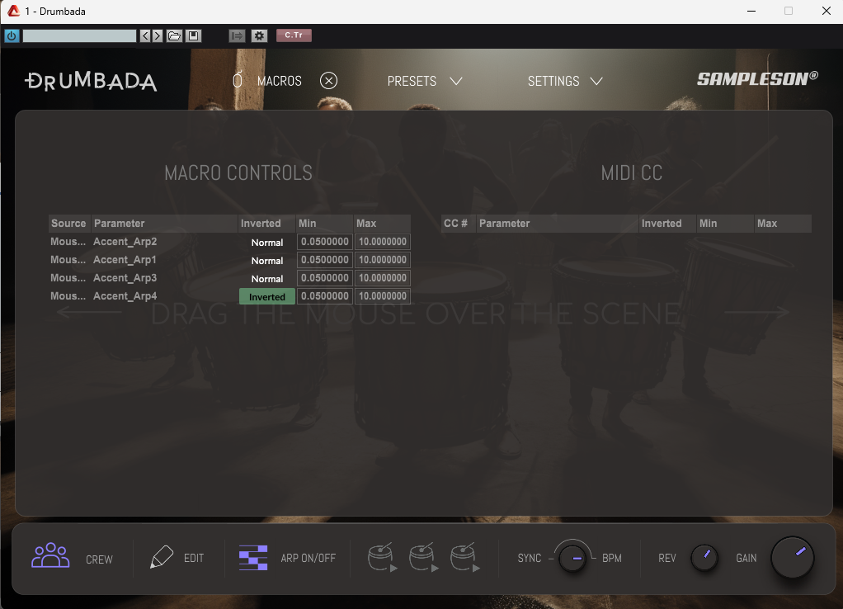Click the CC # column header
Screen dimensions: 843x609
click(458, 224)
